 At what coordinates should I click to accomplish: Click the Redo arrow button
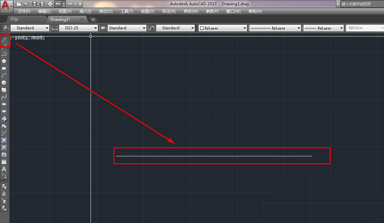coord(70,4)
